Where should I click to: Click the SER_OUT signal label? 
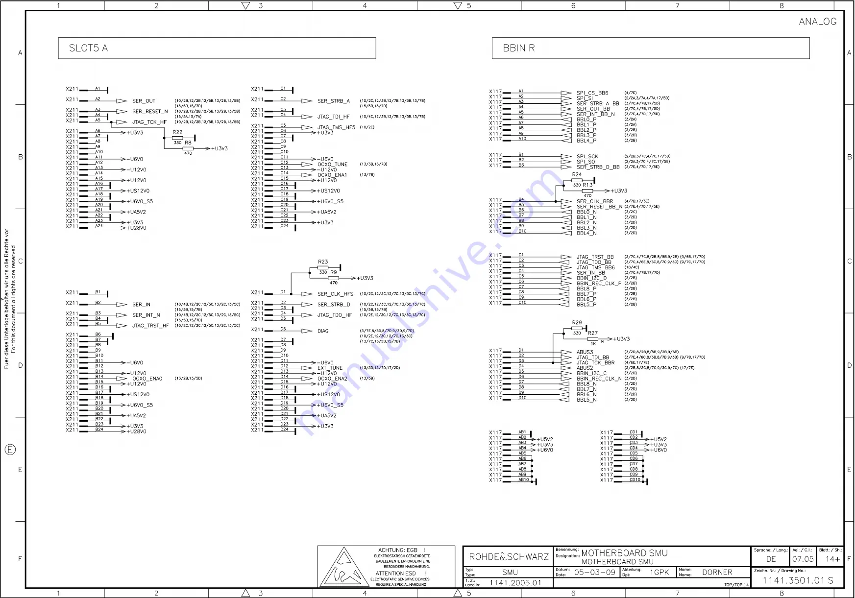(x=144, y=101)
